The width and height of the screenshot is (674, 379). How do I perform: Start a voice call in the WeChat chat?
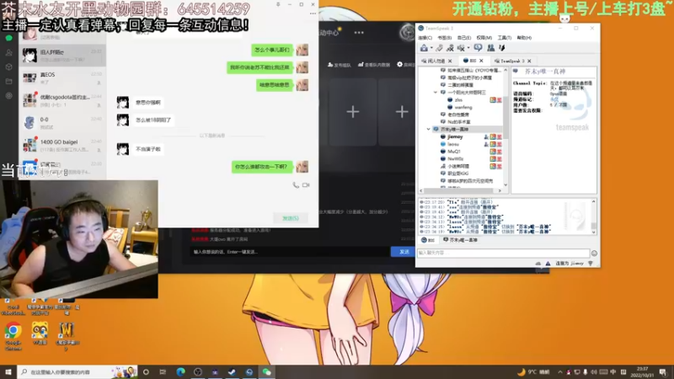pos(296,184)
